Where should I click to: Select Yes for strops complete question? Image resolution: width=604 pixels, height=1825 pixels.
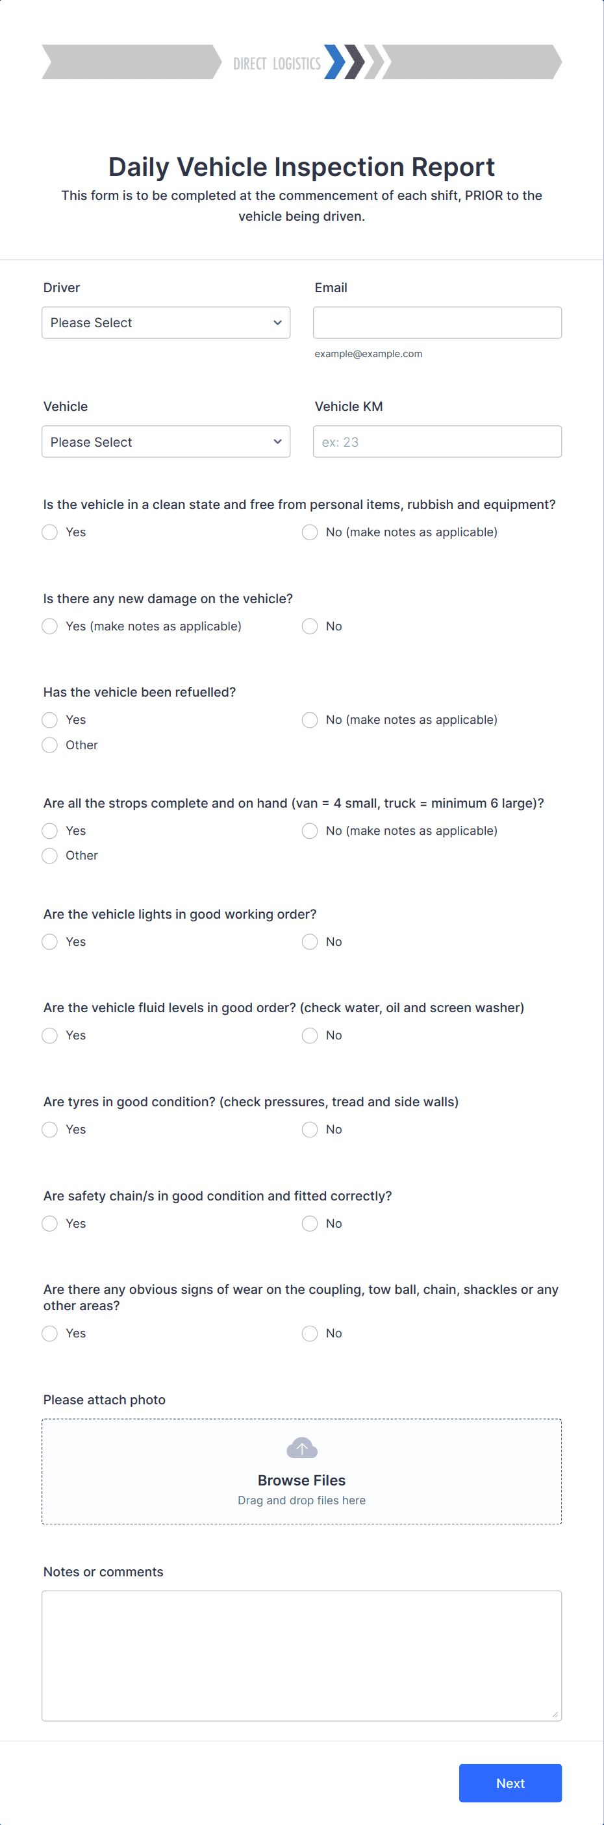pyautogui.click(x=49, y=830)
